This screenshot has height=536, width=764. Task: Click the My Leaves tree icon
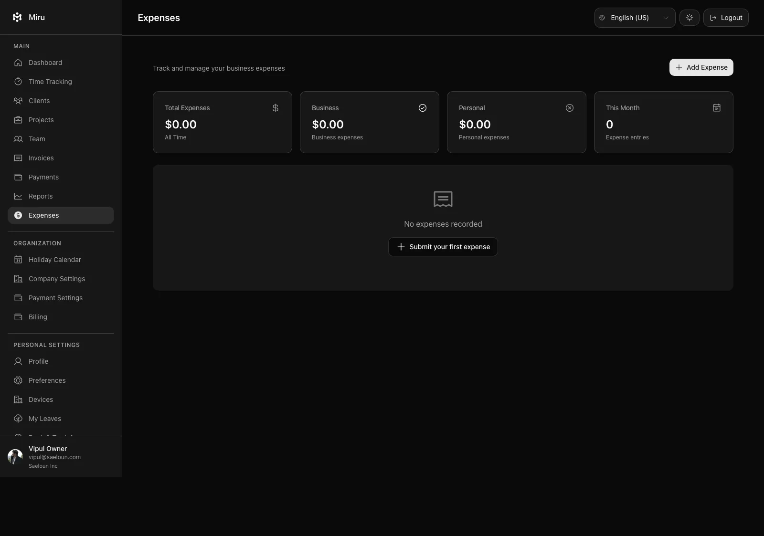(18, 419)
